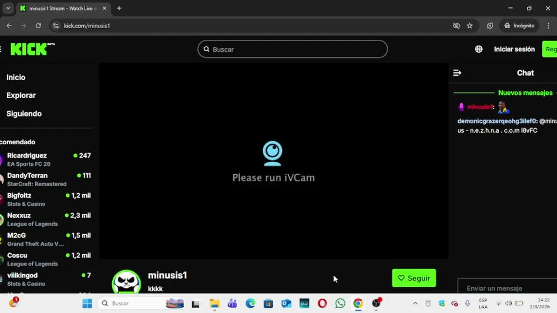Open WhatsApp from the taskbar
557x313 pixels.
tap(340, 303)
